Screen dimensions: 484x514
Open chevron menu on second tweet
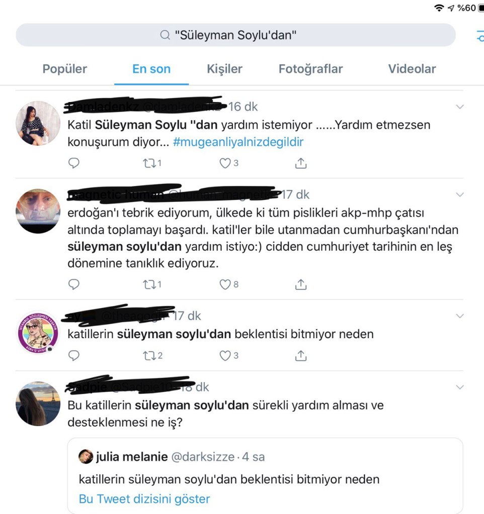click(x=460, y=194)
